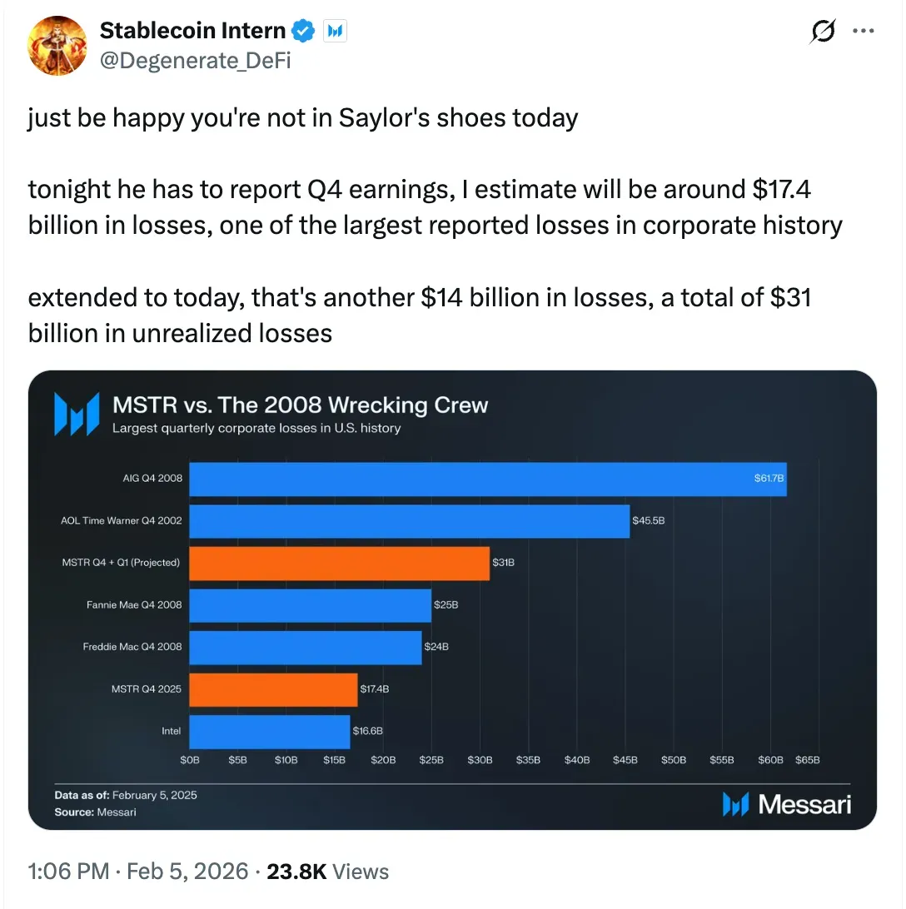This screenshot has height=909, width=906.
Task: Open the Stablecoin Intern display name link
Action: tap(192, 32)
